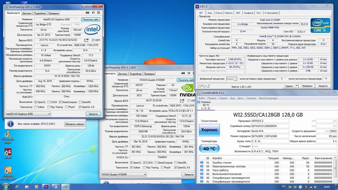Click camera screenshot icon in NVIDIA GPU-Z window
This screenshot has height=190, width=338.
183,73
